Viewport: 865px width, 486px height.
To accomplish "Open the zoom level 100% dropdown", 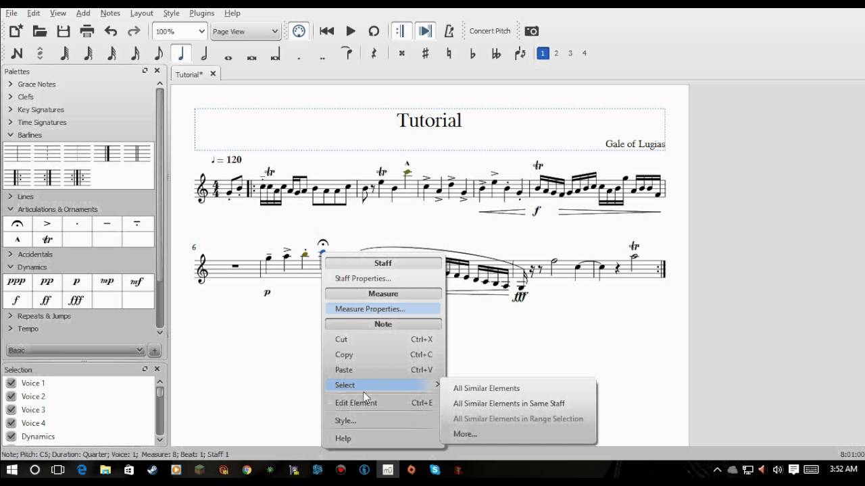I will 179,31.
